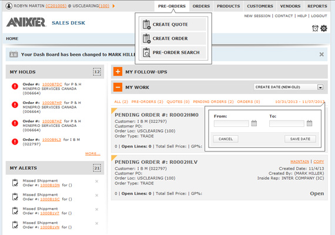This screenshot has width=335, height=235.
Task: Open the Pre-Orders menu
Action: click(172, 6)
